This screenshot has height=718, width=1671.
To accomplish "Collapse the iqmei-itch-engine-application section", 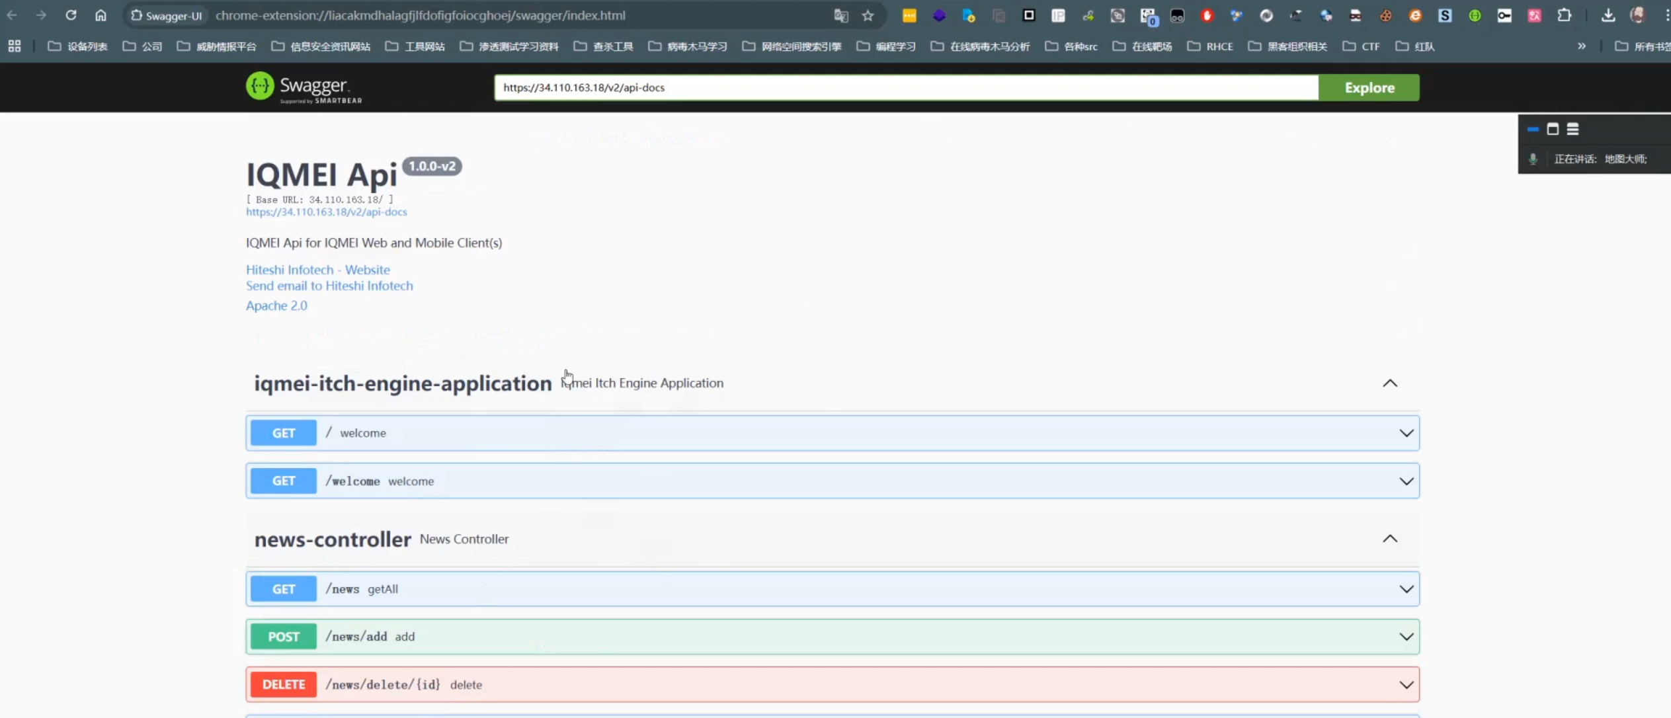I will pos(1389,383).
